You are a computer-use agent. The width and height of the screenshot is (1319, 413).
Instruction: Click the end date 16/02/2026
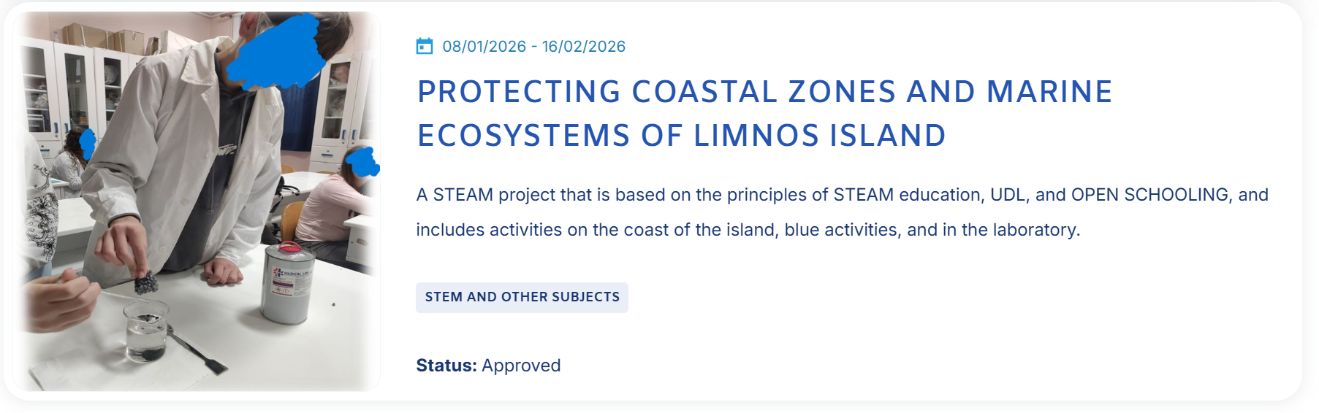[x=583, y=47]
